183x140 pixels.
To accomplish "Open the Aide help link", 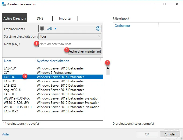I will (5, 134).
